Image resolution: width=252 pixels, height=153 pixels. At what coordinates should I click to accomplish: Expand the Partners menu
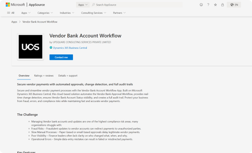pos(119,13)
